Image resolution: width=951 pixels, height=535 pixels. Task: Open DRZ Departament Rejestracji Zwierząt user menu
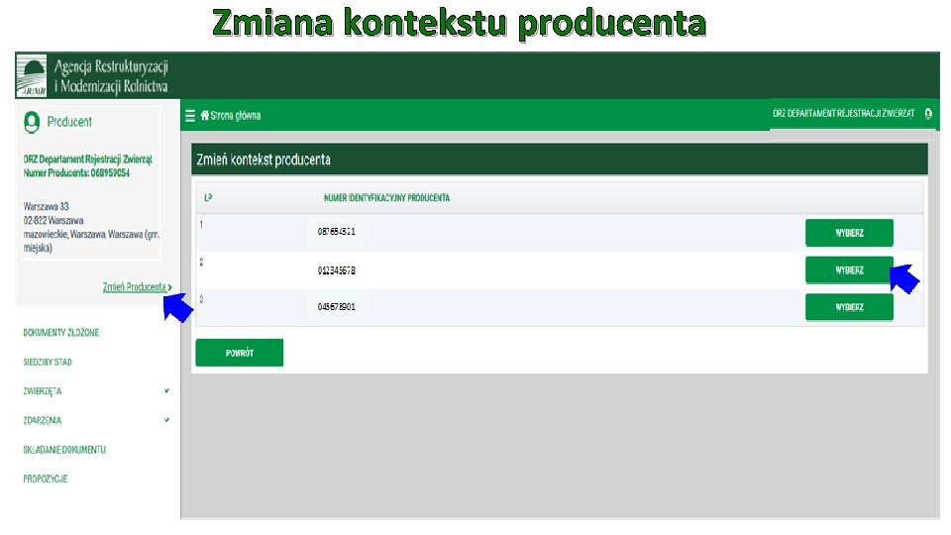(843, 113)
